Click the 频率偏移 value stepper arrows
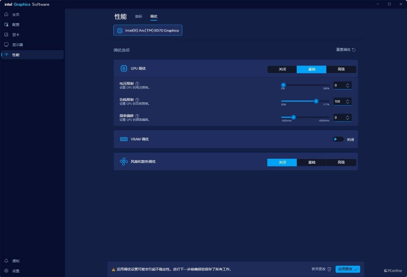 pos(348,118)
